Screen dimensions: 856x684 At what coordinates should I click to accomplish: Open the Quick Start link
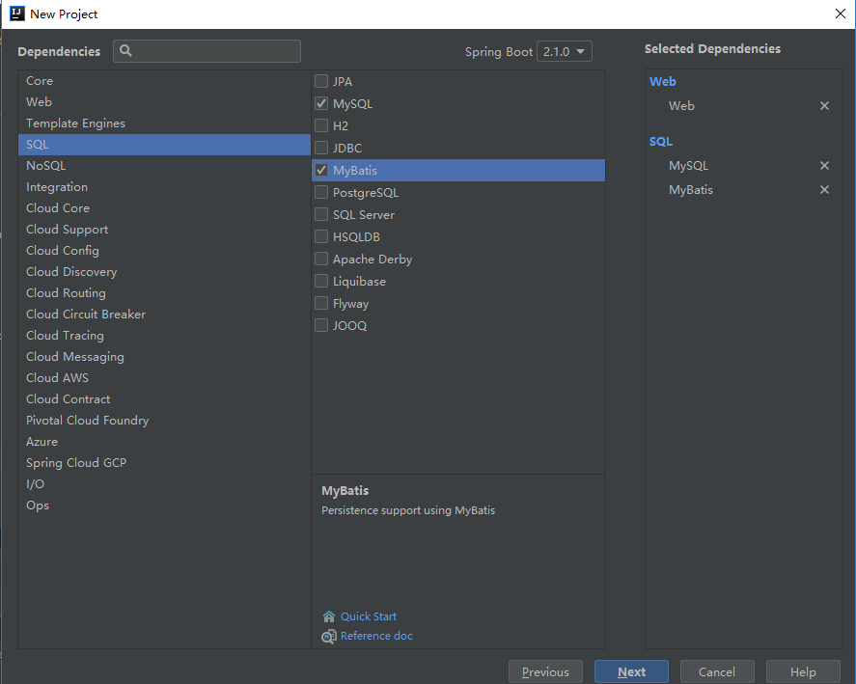(x=369, y=616)
